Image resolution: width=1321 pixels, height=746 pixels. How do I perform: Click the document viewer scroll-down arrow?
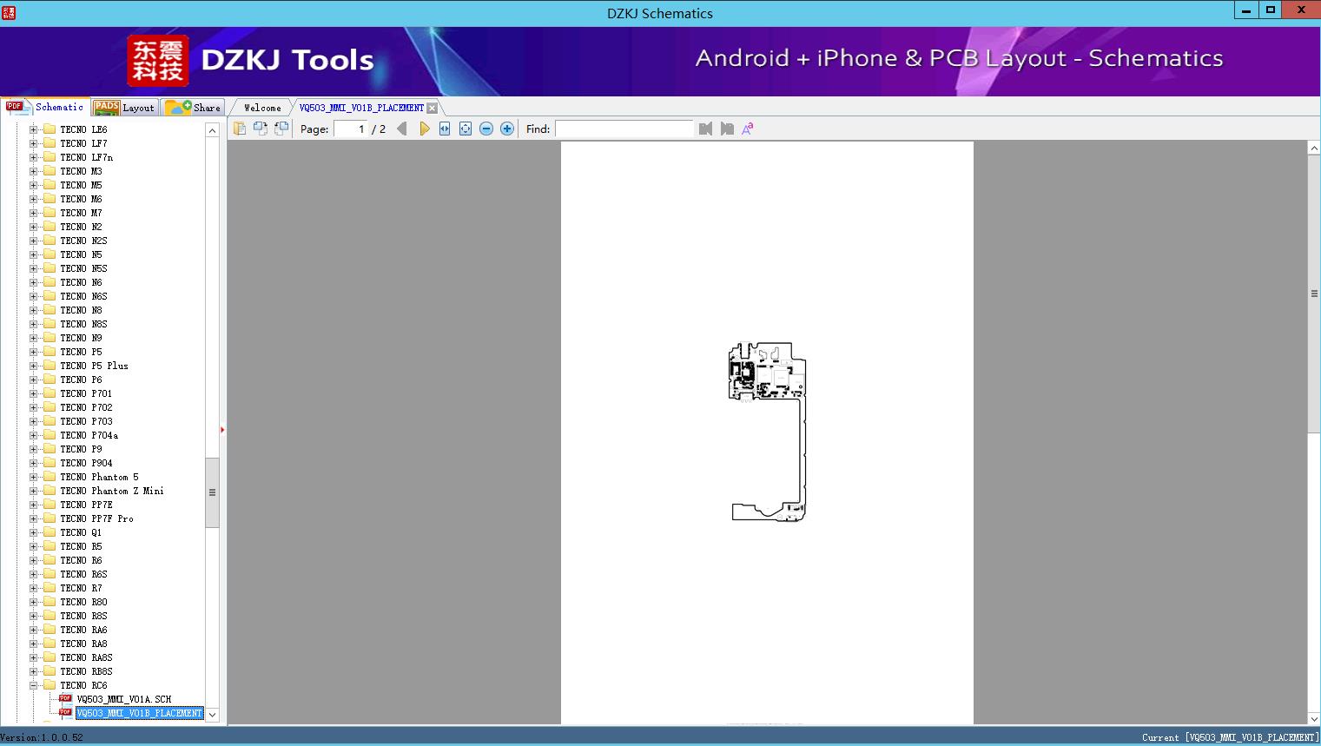click(x=1314, y=718)
